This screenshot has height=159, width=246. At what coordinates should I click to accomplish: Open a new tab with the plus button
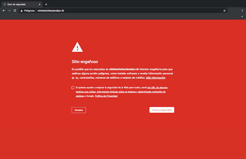click(x=46, y=4)
